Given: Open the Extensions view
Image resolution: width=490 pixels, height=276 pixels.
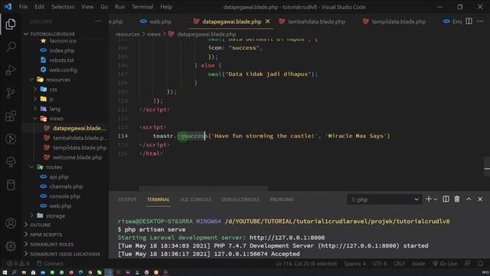Looking at the screenshot, I should [x=11, y=116].
